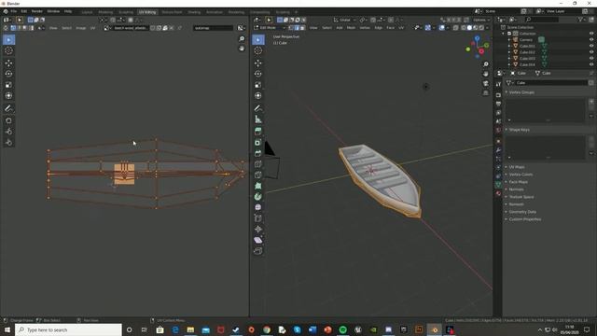Expand the Cube.001 tree item
The image size is (597, 336).
coord(509,46)
